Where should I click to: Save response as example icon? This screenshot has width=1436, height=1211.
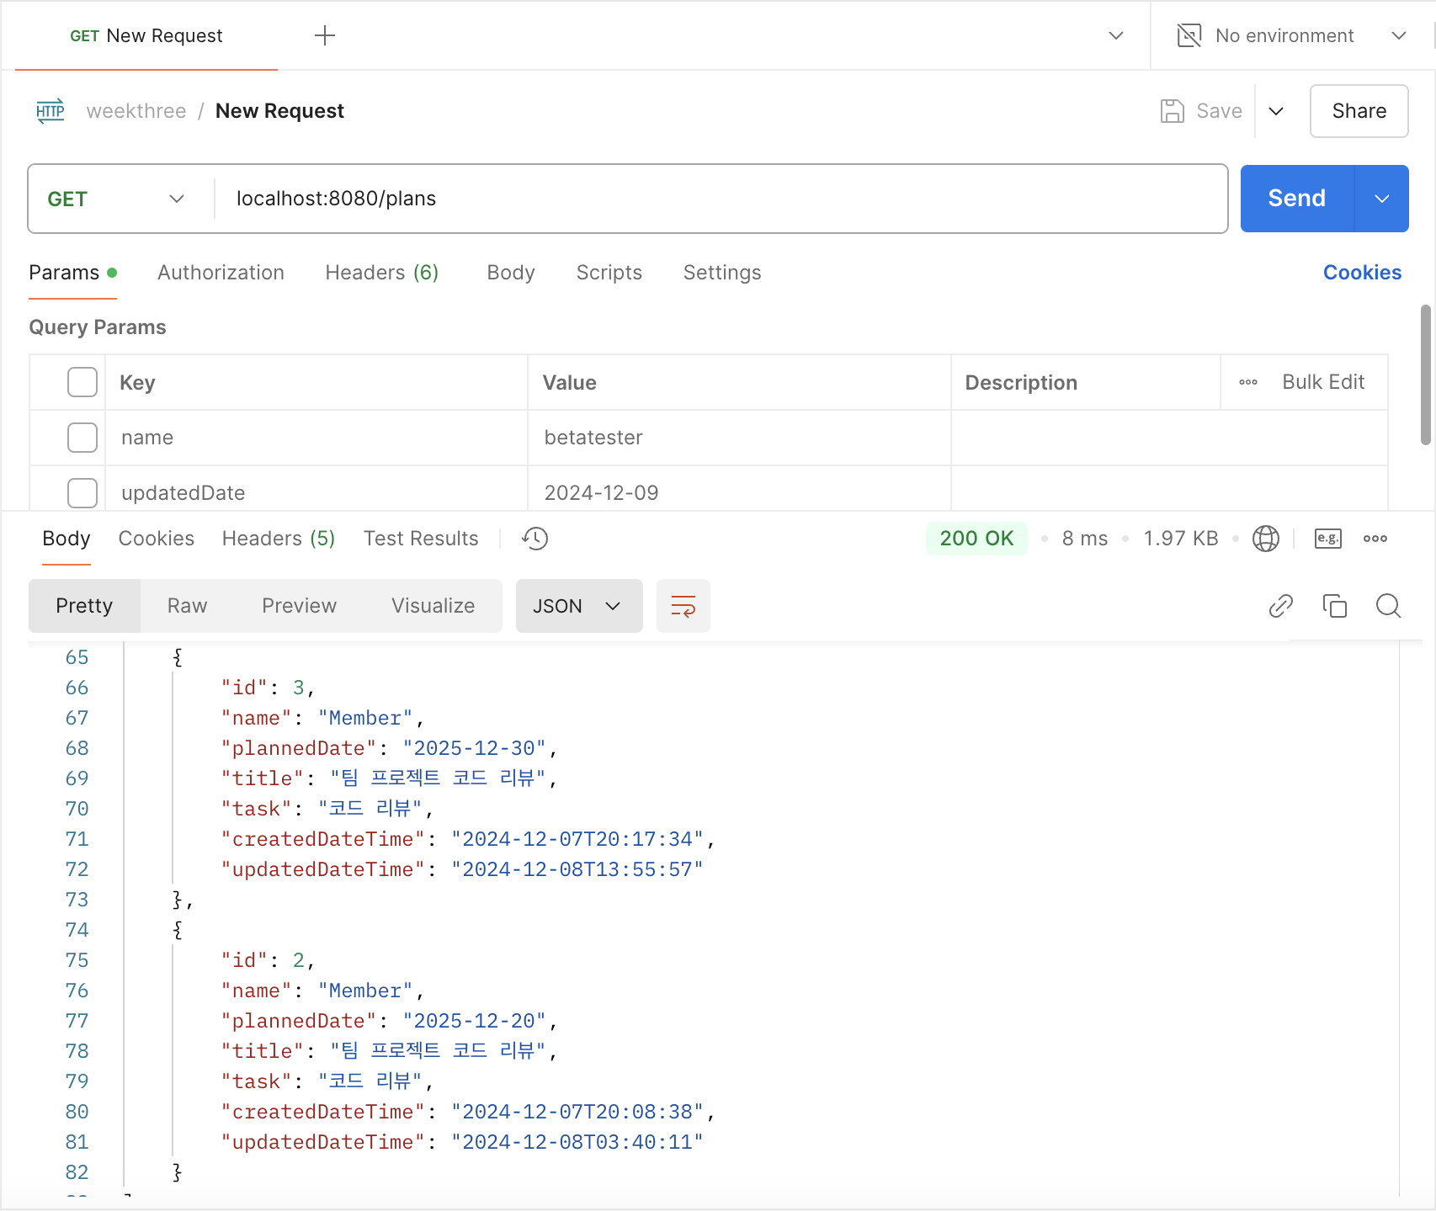[x=1328, y=539]
